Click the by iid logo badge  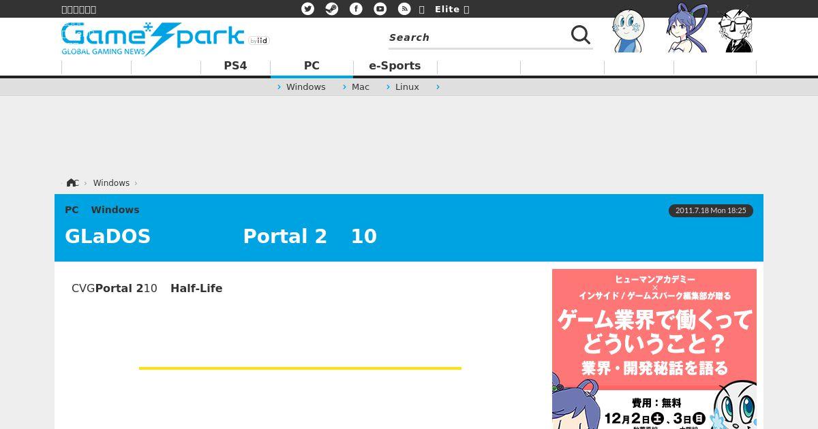pyautogui.click(x=259, y=41)
